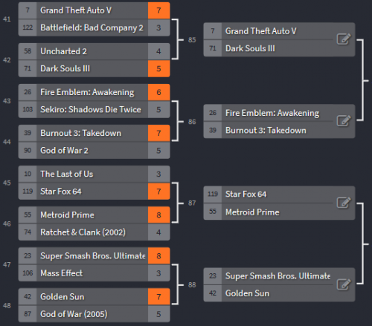Select Dark Souls III in match 42
Viewport: 372px width, 326px height.
click(94, 68)
